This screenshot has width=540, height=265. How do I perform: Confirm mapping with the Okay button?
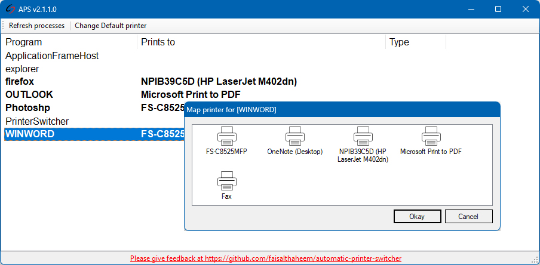tap(417, 217)
